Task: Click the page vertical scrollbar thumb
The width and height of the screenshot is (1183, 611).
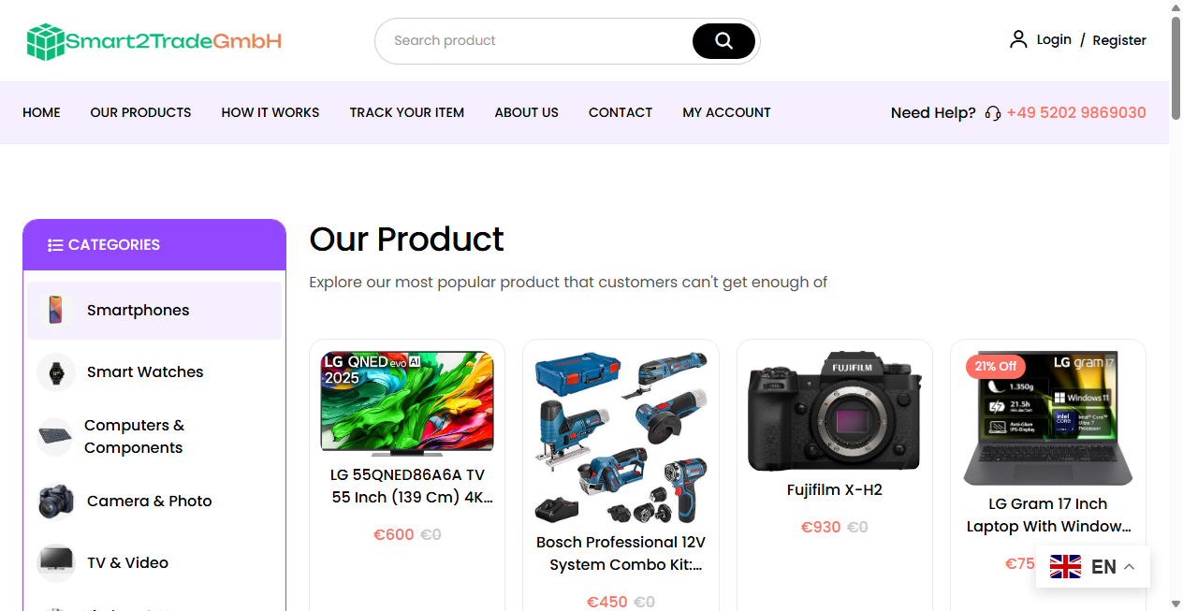Action: (1176, 56)
